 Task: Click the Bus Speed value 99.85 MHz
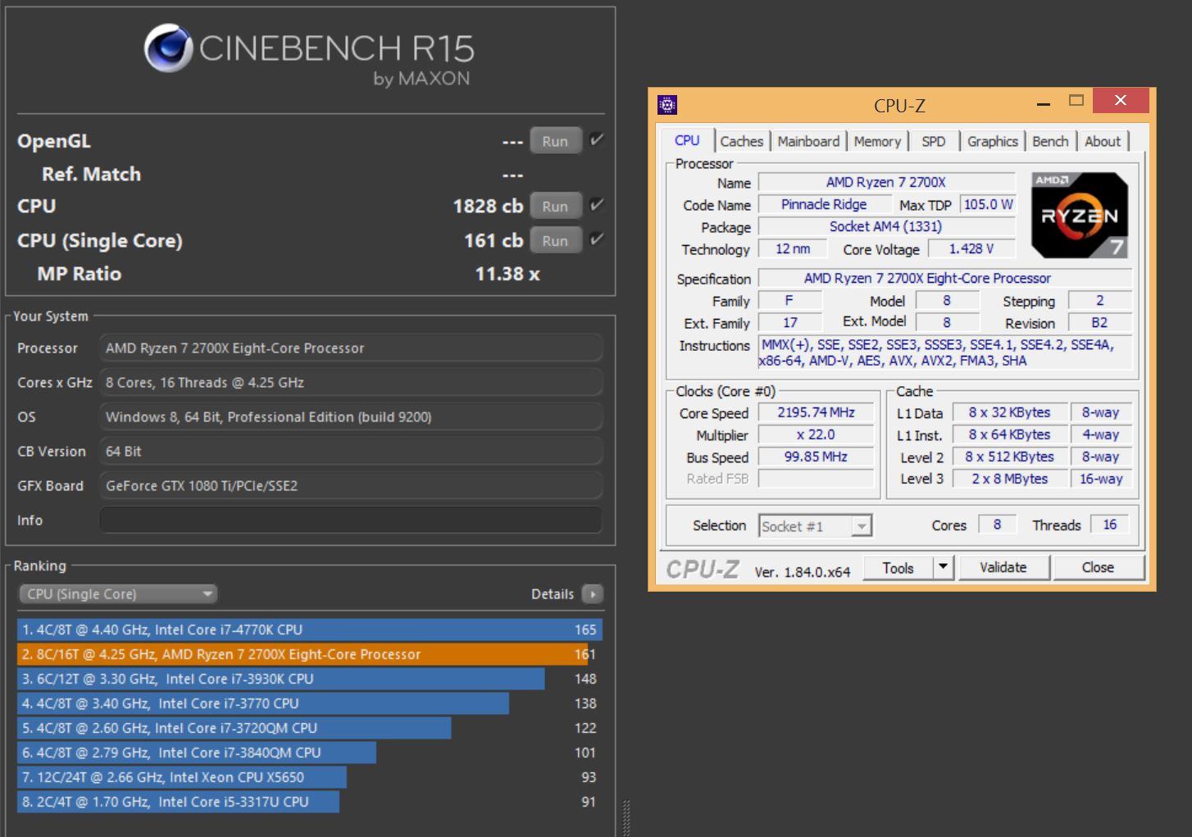point(816,457)
